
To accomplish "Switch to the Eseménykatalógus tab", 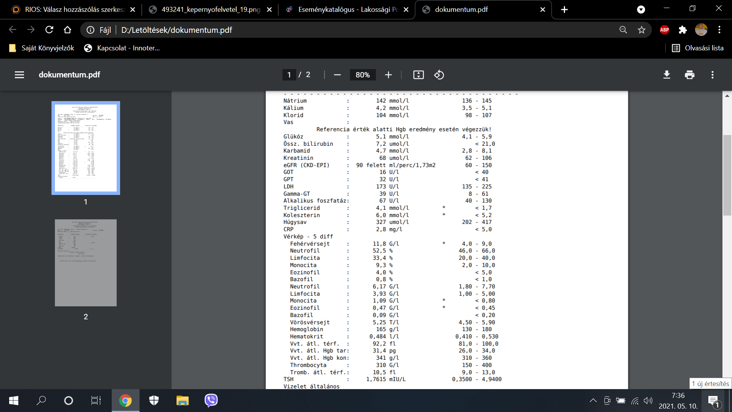I will coord(345,10).
